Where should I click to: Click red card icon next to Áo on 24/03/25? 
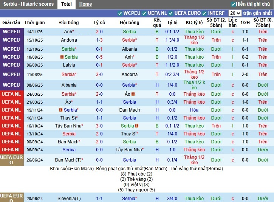click(133, 94)
